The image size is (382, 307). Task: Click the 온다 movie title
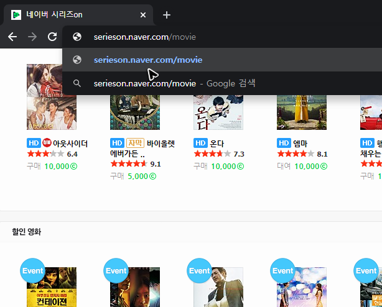[217, 144]
